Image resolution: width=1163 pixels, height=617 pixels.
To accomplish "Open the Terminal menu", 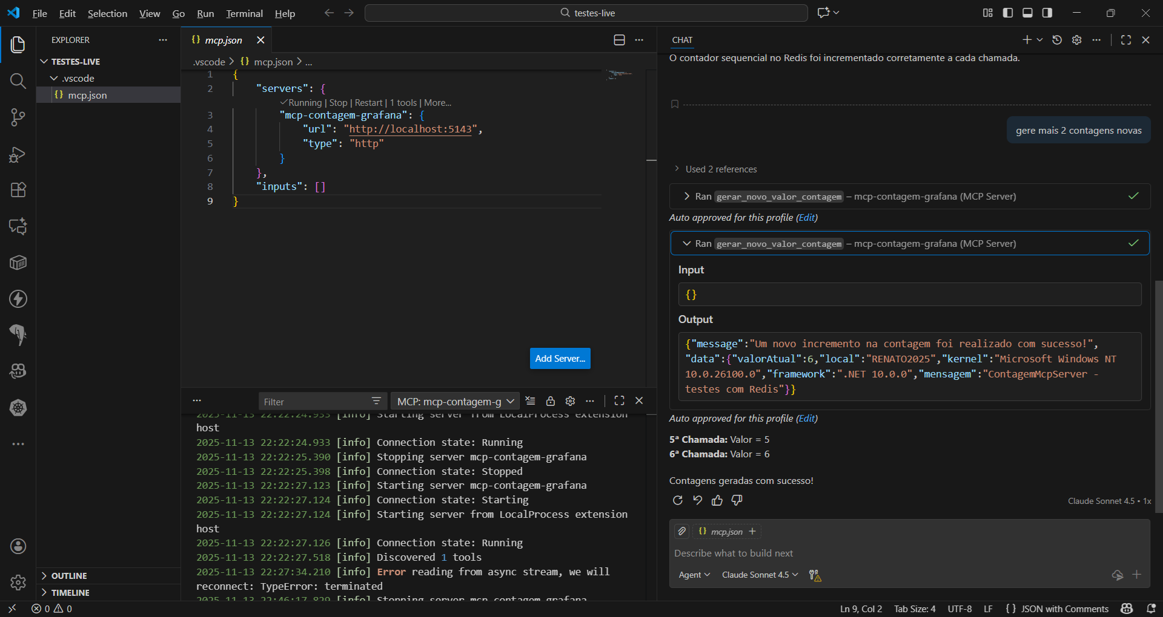I will point(244,13).
